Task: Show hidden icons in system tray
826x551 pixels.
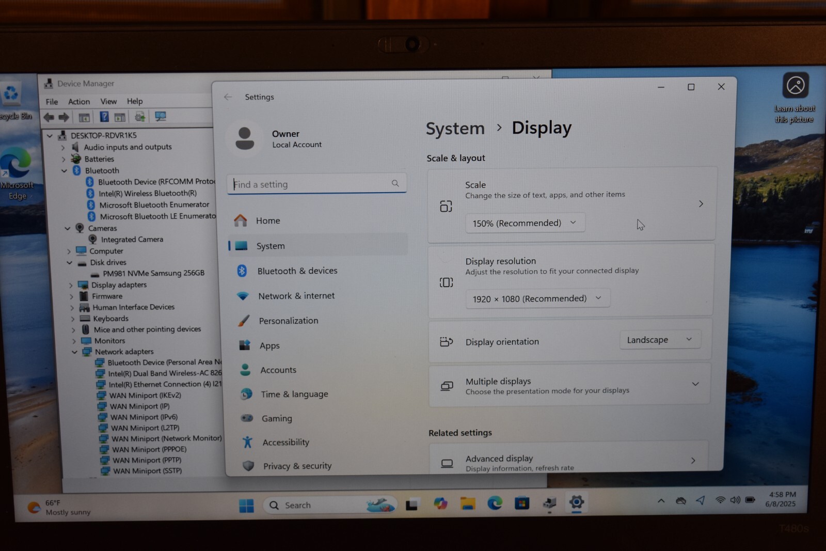Action: coord(661,500)
